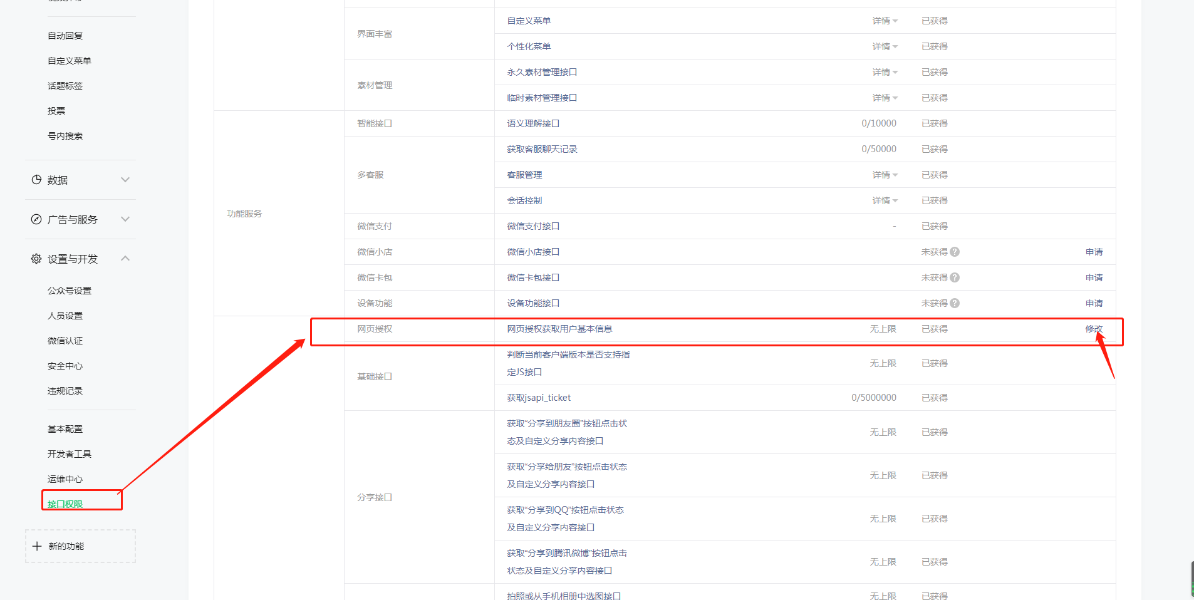Screen dimensions: 1194x600
Task: Click the 设置与开发 gear icon
Action: coord(36,259)
